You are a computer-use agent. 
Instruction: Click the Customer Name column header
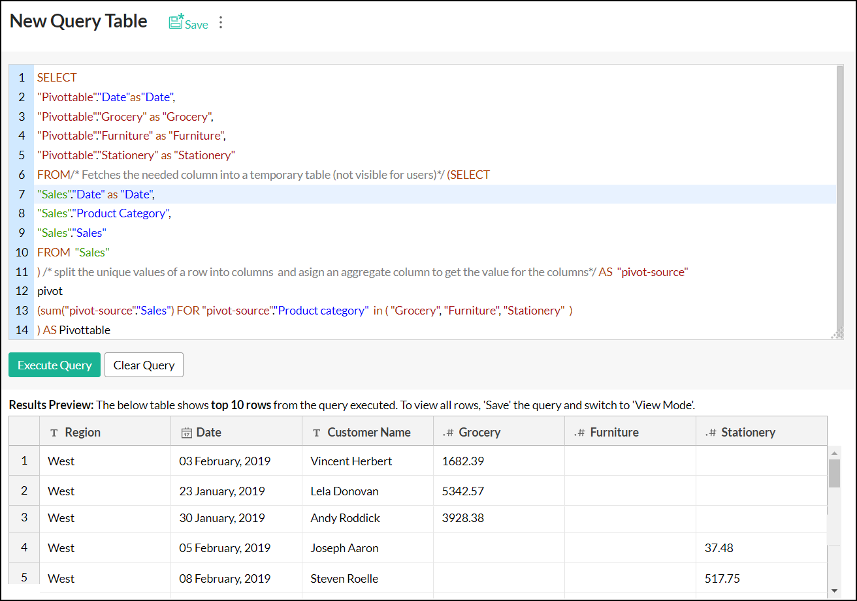368,432
